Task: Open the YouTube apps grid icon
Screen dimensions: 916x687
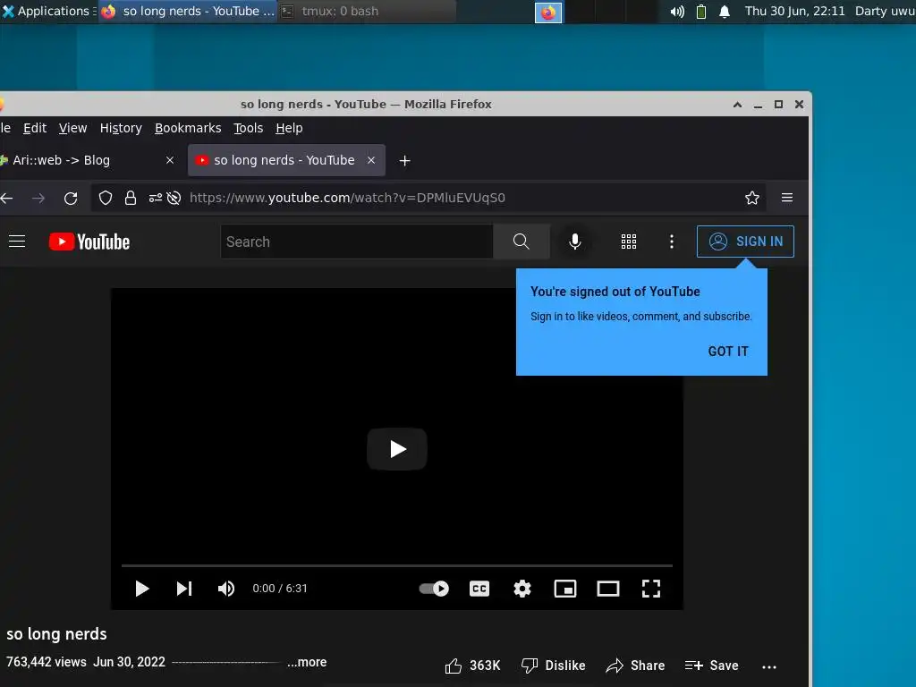Action: coord(629,242)
